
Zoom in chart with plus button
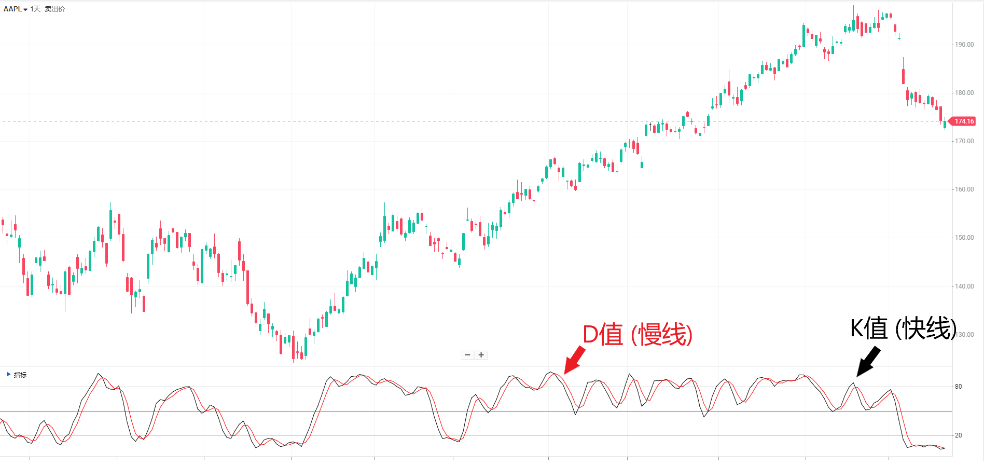tap(481, 355)
